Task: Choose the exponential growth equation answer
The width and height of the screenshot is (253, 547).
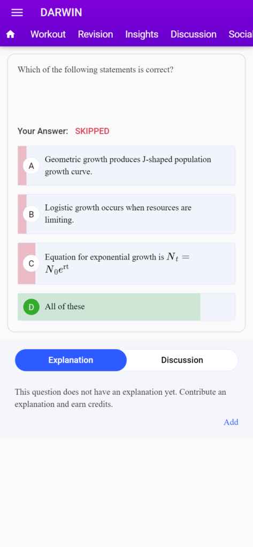Action: click(x=126, y=263)
